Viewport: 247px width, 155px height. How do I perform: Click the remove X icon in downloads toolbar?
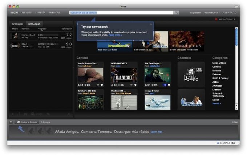69,114
